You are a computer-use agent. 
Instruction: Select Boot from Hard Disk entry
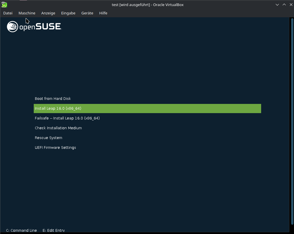point(53,99)
